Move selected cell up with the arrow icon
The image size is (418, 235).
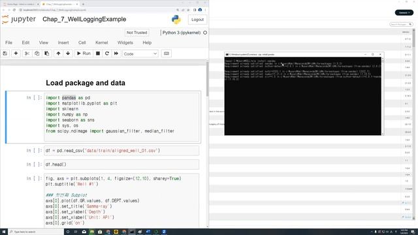[58, 54]
